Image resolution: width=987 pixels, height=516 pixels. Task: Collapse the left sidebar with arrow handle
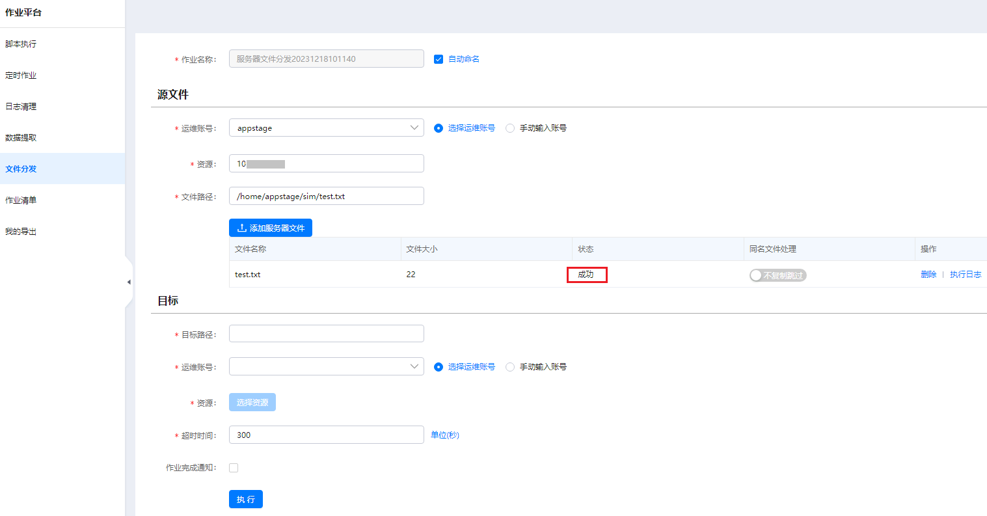point(129,282)
